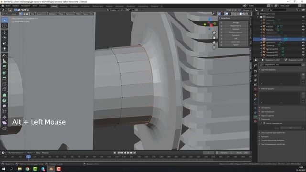Open the Опции dropdown in the viewport header
This screenshot has height=172, width=306.
click(x=247, y=10)
